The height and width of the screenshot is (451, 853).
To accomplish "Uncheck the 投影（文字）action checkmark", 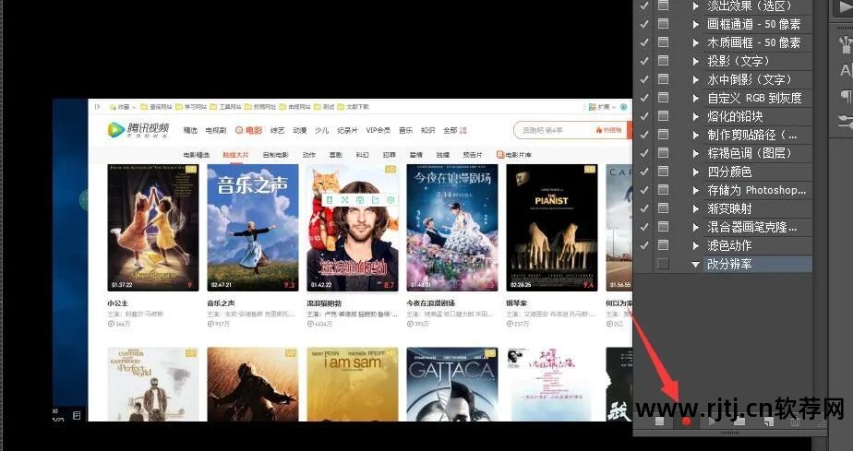I will click(x=644, y=61).
